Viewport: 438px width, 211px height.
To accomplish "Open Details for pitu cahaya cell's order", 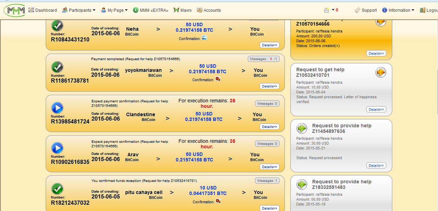I will [x=270, y=208].
